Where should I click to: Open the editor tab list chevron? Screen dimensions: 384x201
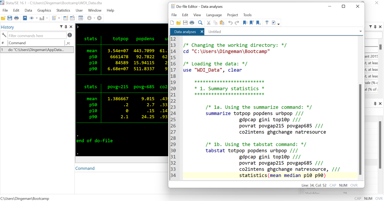tap(361, 31)
